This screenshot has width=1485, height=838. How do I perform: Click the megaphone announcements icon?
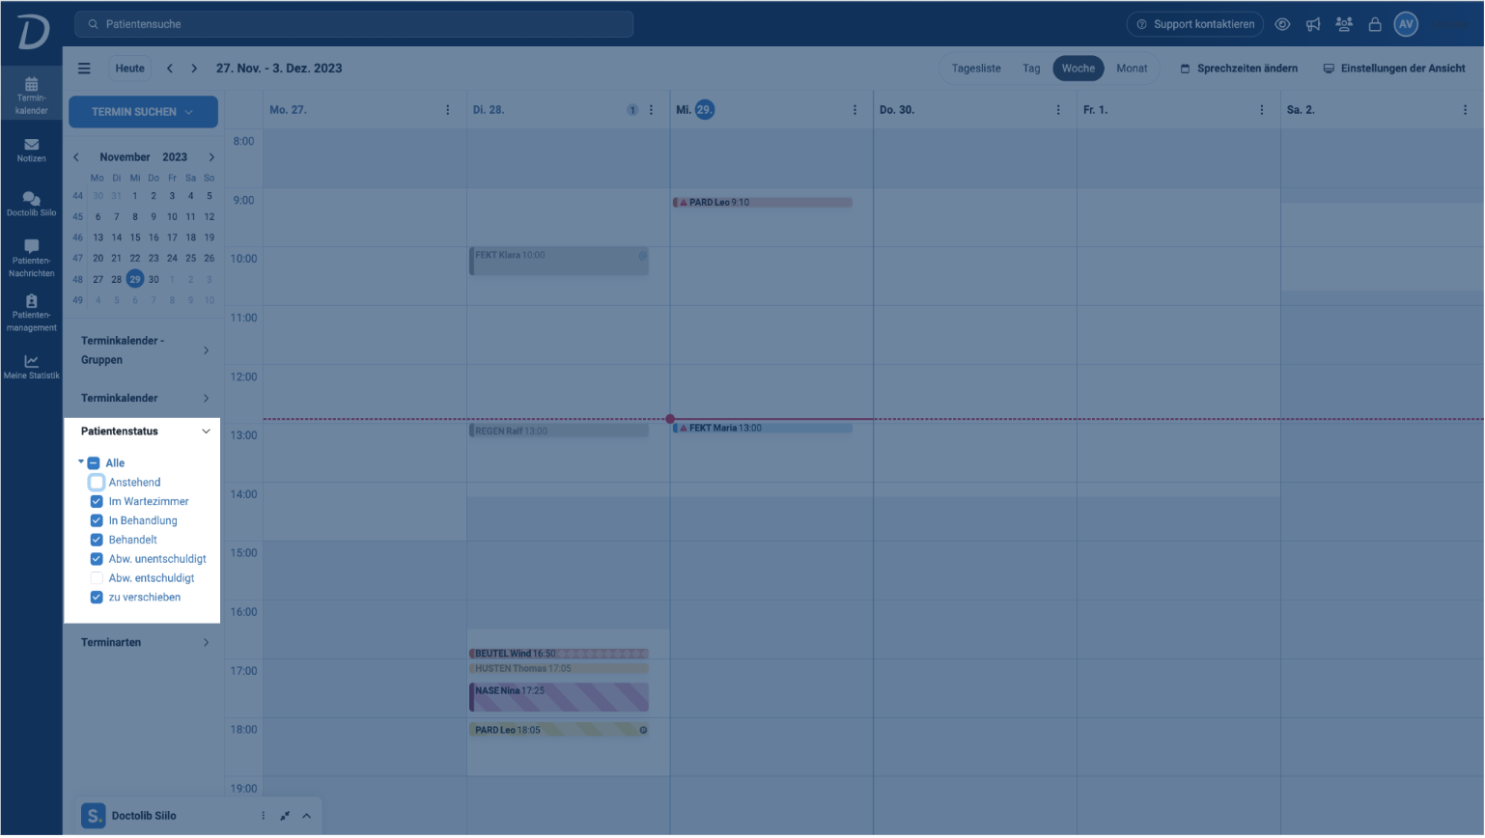point(1313,24)
